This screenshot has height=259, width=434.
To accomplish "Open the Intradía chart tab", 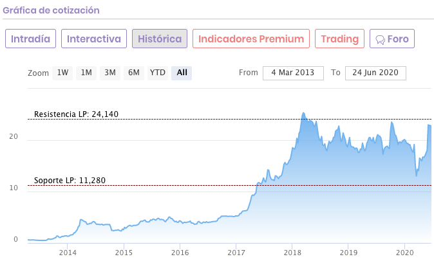I will click(x=31, y=39).
